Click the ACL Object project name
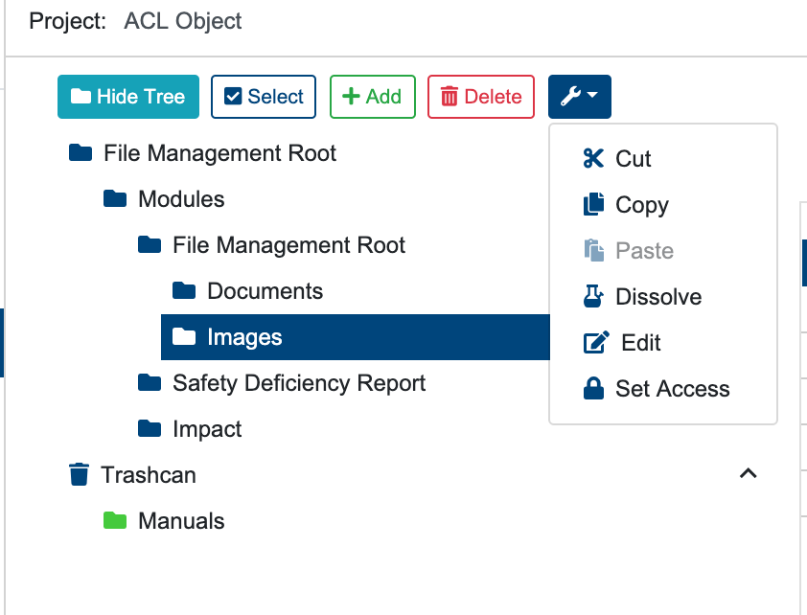 point(183,21)
